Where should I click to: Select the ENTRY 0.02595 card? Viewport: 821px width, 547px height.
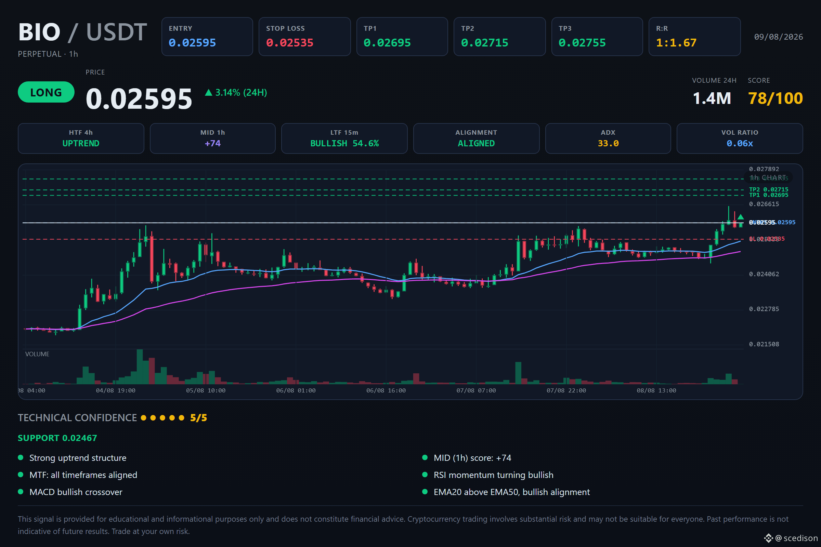point(207,37)
